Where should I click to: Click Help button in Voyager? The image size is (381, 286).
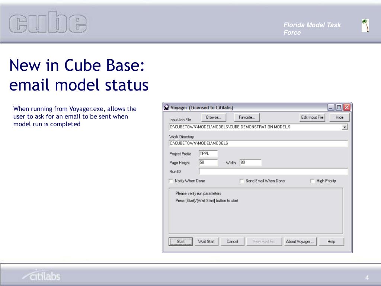click(331, 241)
